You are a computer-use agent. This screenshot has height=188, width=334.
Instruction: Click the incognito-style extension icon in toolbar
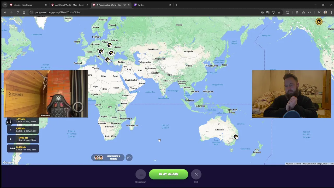[x=297, y=12]
